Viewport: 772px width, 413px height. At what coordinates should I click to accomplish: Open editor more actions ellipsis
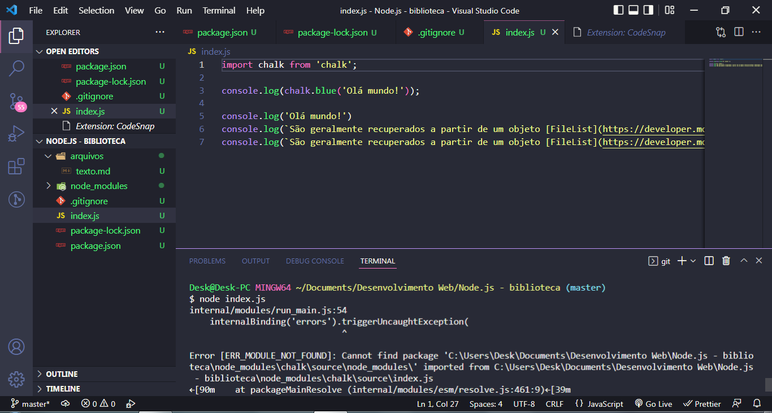756,32
